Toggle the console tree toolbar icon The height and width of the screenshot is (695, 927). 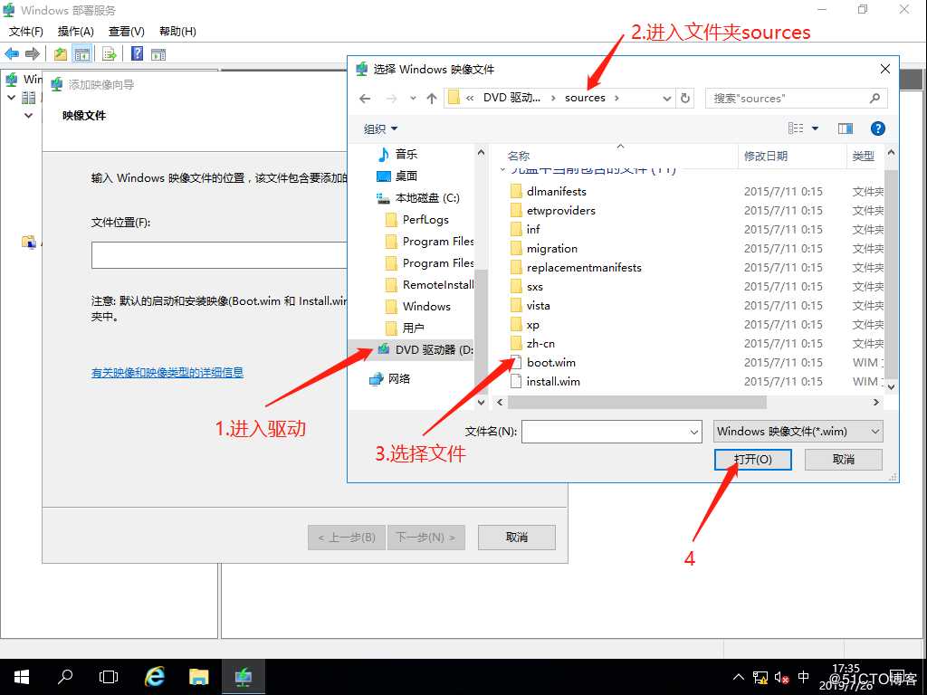click(81, 53)
